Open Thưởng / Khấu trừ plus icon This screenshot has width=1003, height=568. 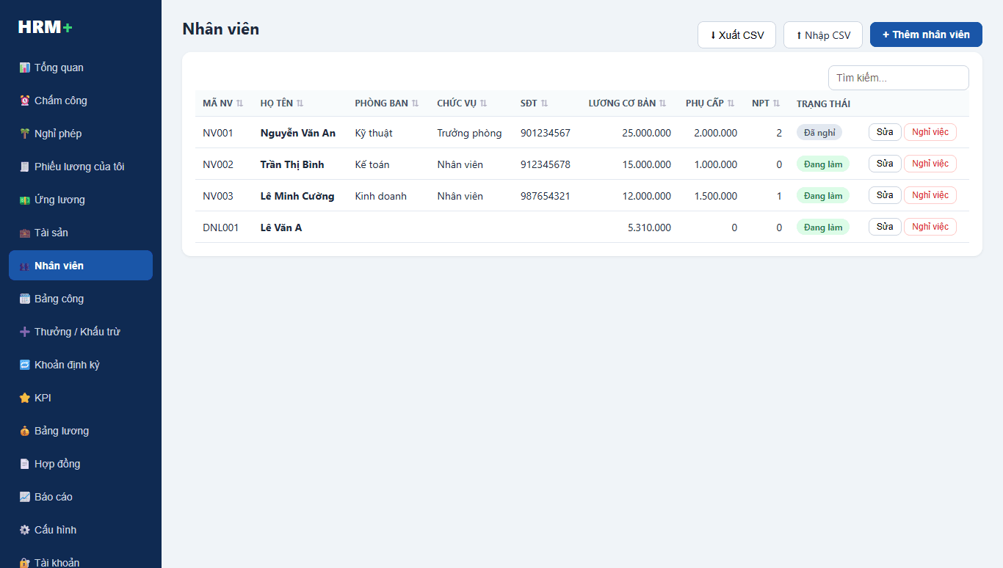(24, 332)
